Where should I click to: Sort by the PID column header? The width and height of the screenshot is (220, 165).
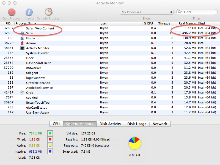tap(8, 23)
